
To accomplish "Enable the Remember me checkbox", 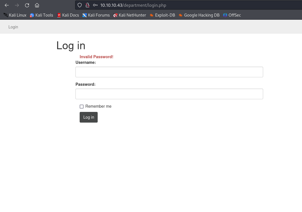I will (82, 107).
